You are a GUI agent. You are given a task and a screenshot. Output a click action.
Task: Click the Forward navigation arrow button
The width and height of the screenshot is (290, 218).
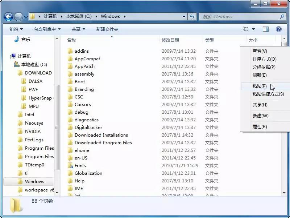pyautogui.click(x=18, y=17)
